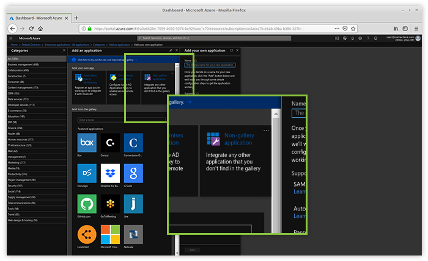The height and width of the screenshot is (261, 428).
Task: Pick the GitHub.com application tile
Action: pyautogui.click(x=87, y=204)
